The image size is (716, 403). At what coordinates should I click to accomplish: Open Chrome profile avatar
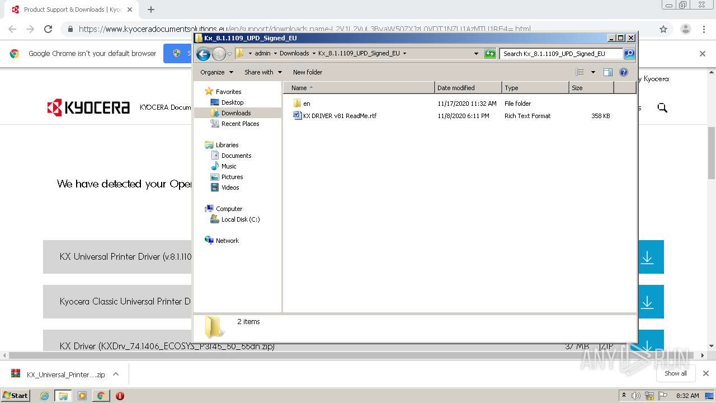pos(685,29)
